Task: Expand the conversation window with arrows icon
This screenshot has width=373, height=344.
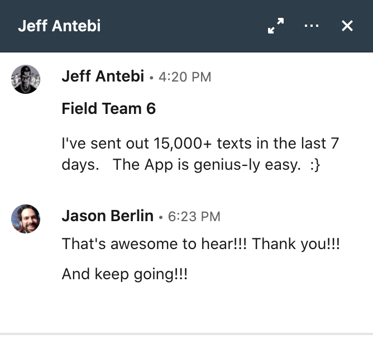Action: [x=276, y=26]
